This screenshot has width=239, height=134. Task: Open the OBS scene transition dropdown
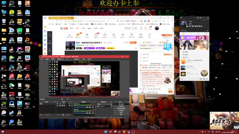103,104
